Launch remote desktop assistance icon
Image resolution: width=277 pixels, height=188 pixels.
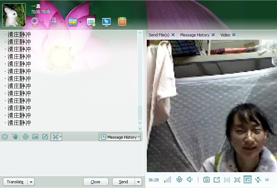(x=106, y=22)
